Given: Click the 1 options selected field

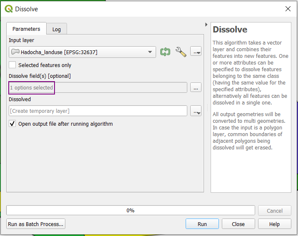Looking at the screenshot, I should pyautogui.click(x=98, y=87).
